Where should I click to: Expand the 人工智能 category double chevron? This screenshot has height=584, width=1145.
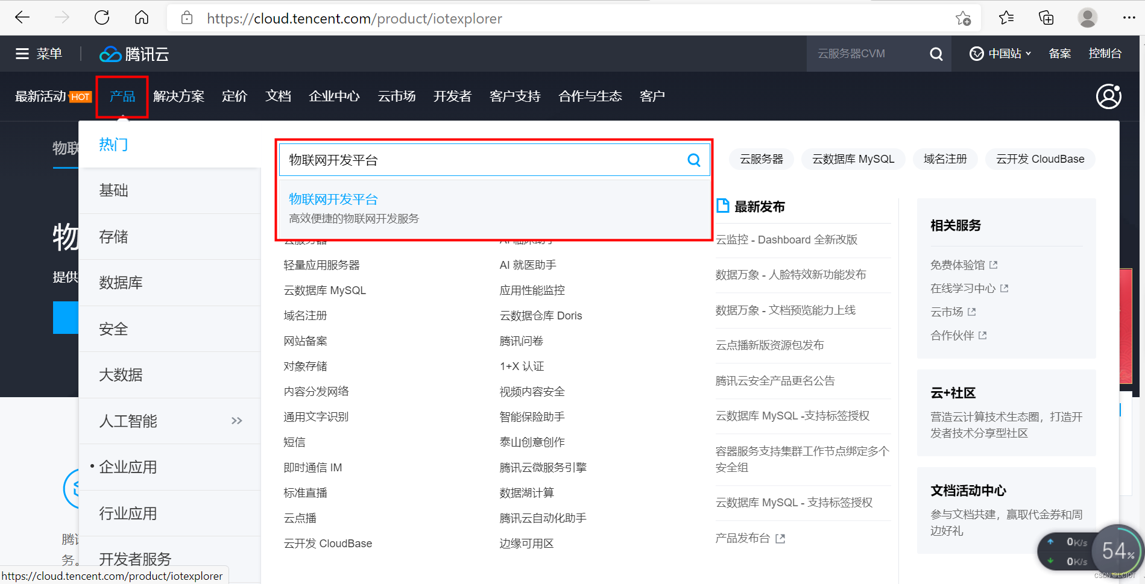coord(237,421)
